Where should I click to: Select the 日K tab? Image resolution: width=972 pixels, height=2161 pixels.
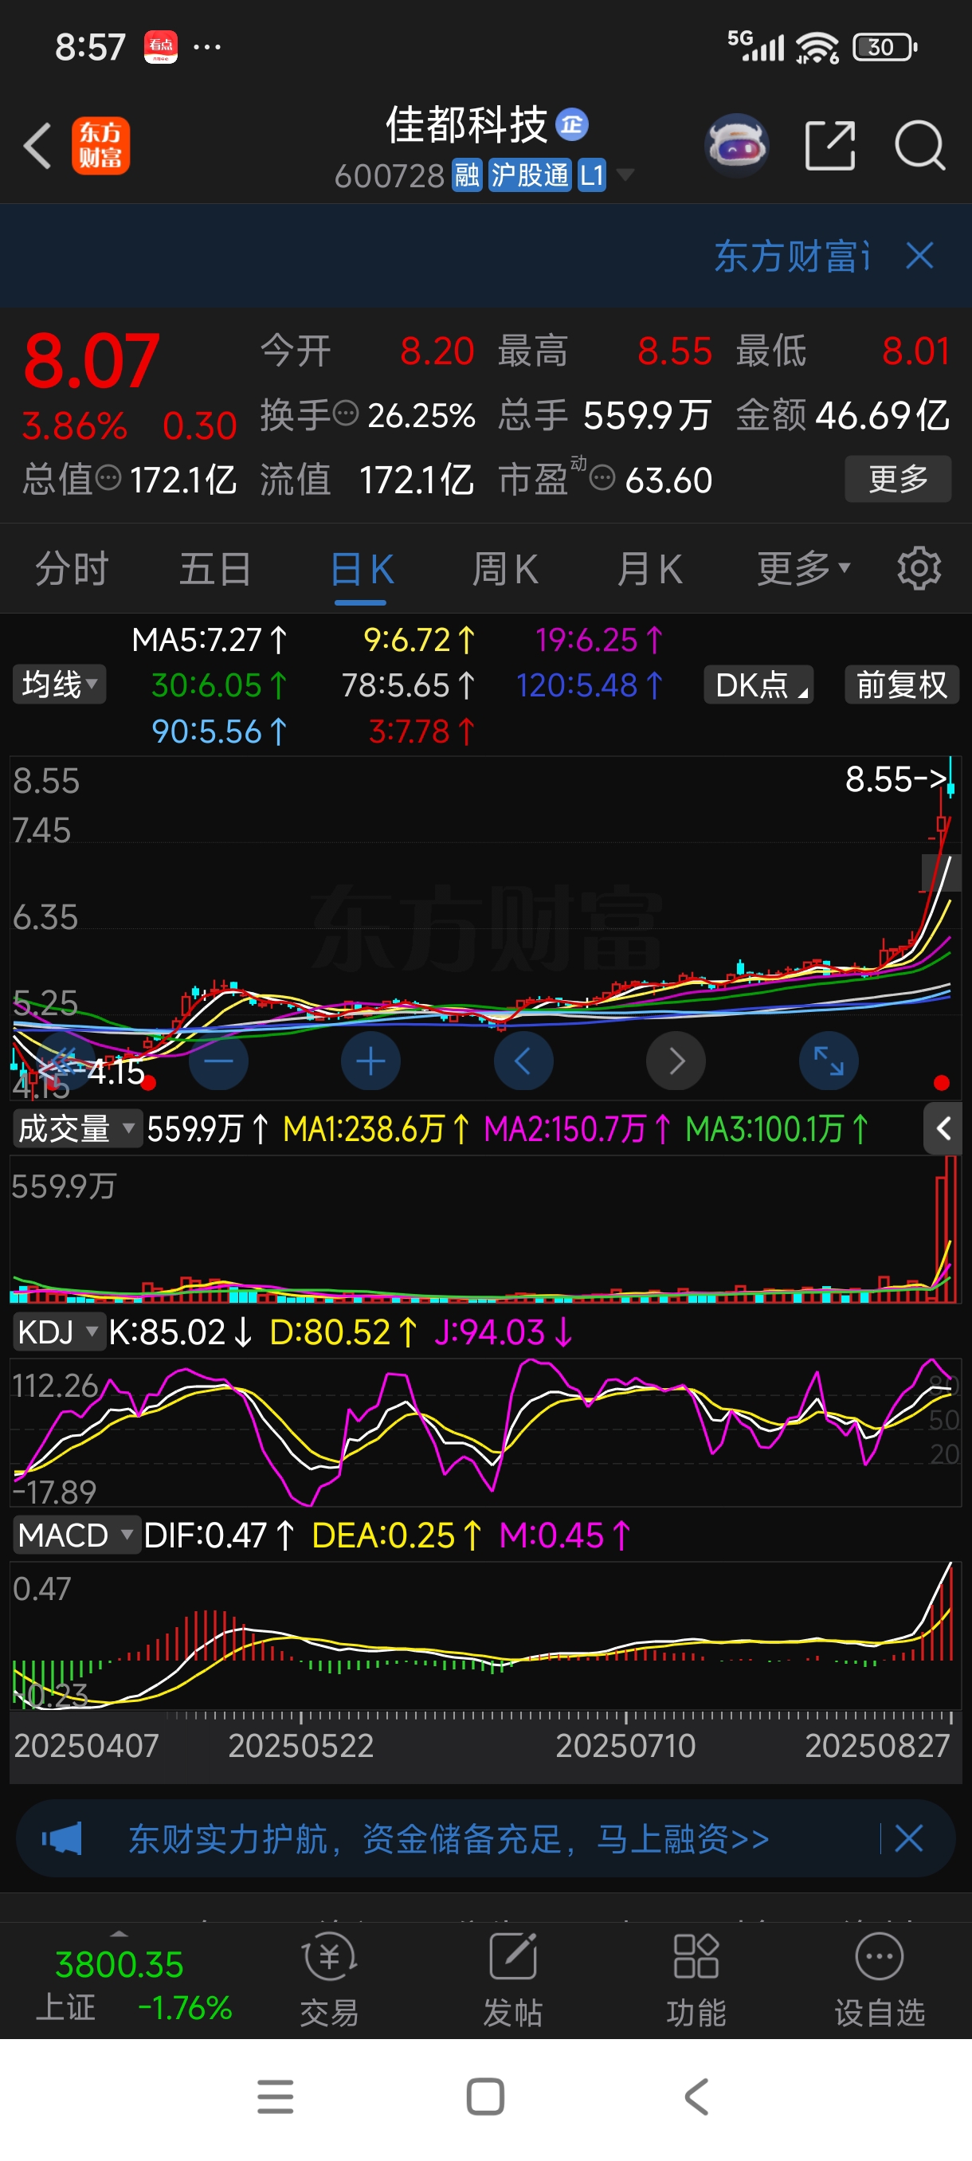tap(362, 569)
